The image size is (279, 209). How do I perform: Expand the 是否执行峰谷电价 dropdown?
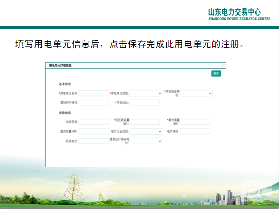click(x=146, y=141)
